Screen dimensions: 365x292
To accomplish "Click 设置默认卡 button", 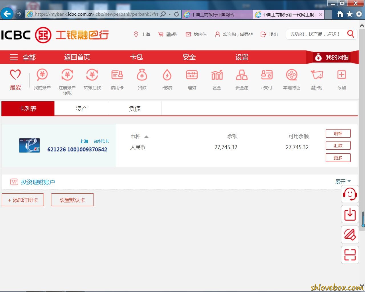I will [x=72, y=200].
